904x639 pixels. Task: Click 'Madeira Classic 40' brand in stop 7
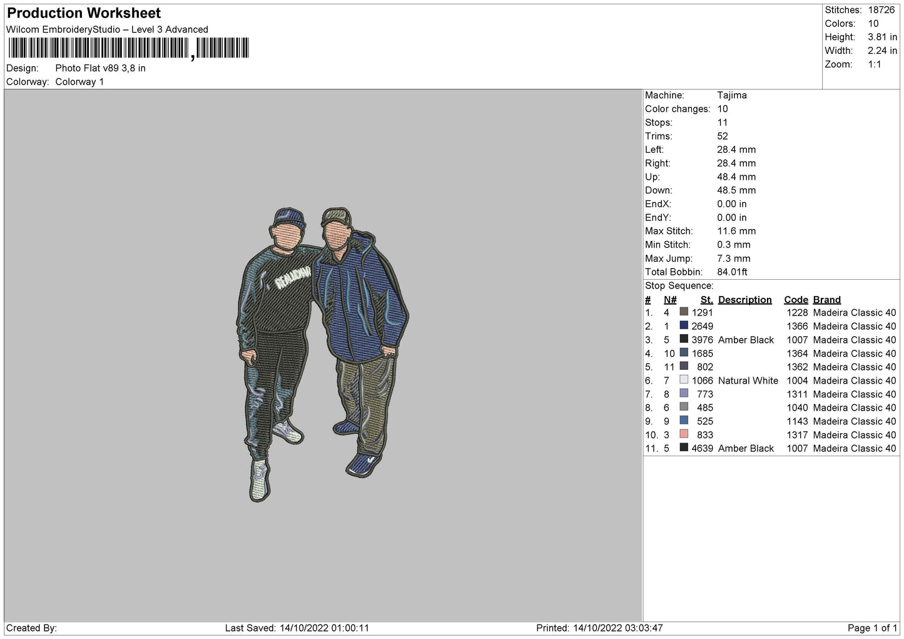[855, 394]
